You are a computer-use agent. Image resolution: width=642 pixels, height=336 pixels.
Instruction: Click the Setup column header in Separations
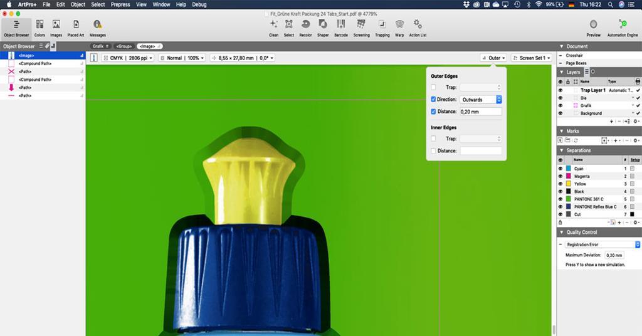635,160
